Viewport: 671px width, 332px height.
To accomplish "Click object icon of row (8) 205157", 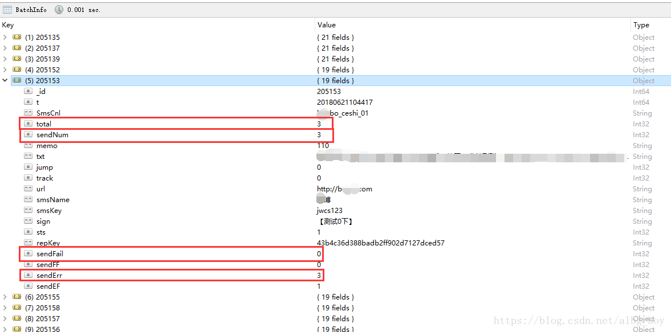I will pos(17,318).
